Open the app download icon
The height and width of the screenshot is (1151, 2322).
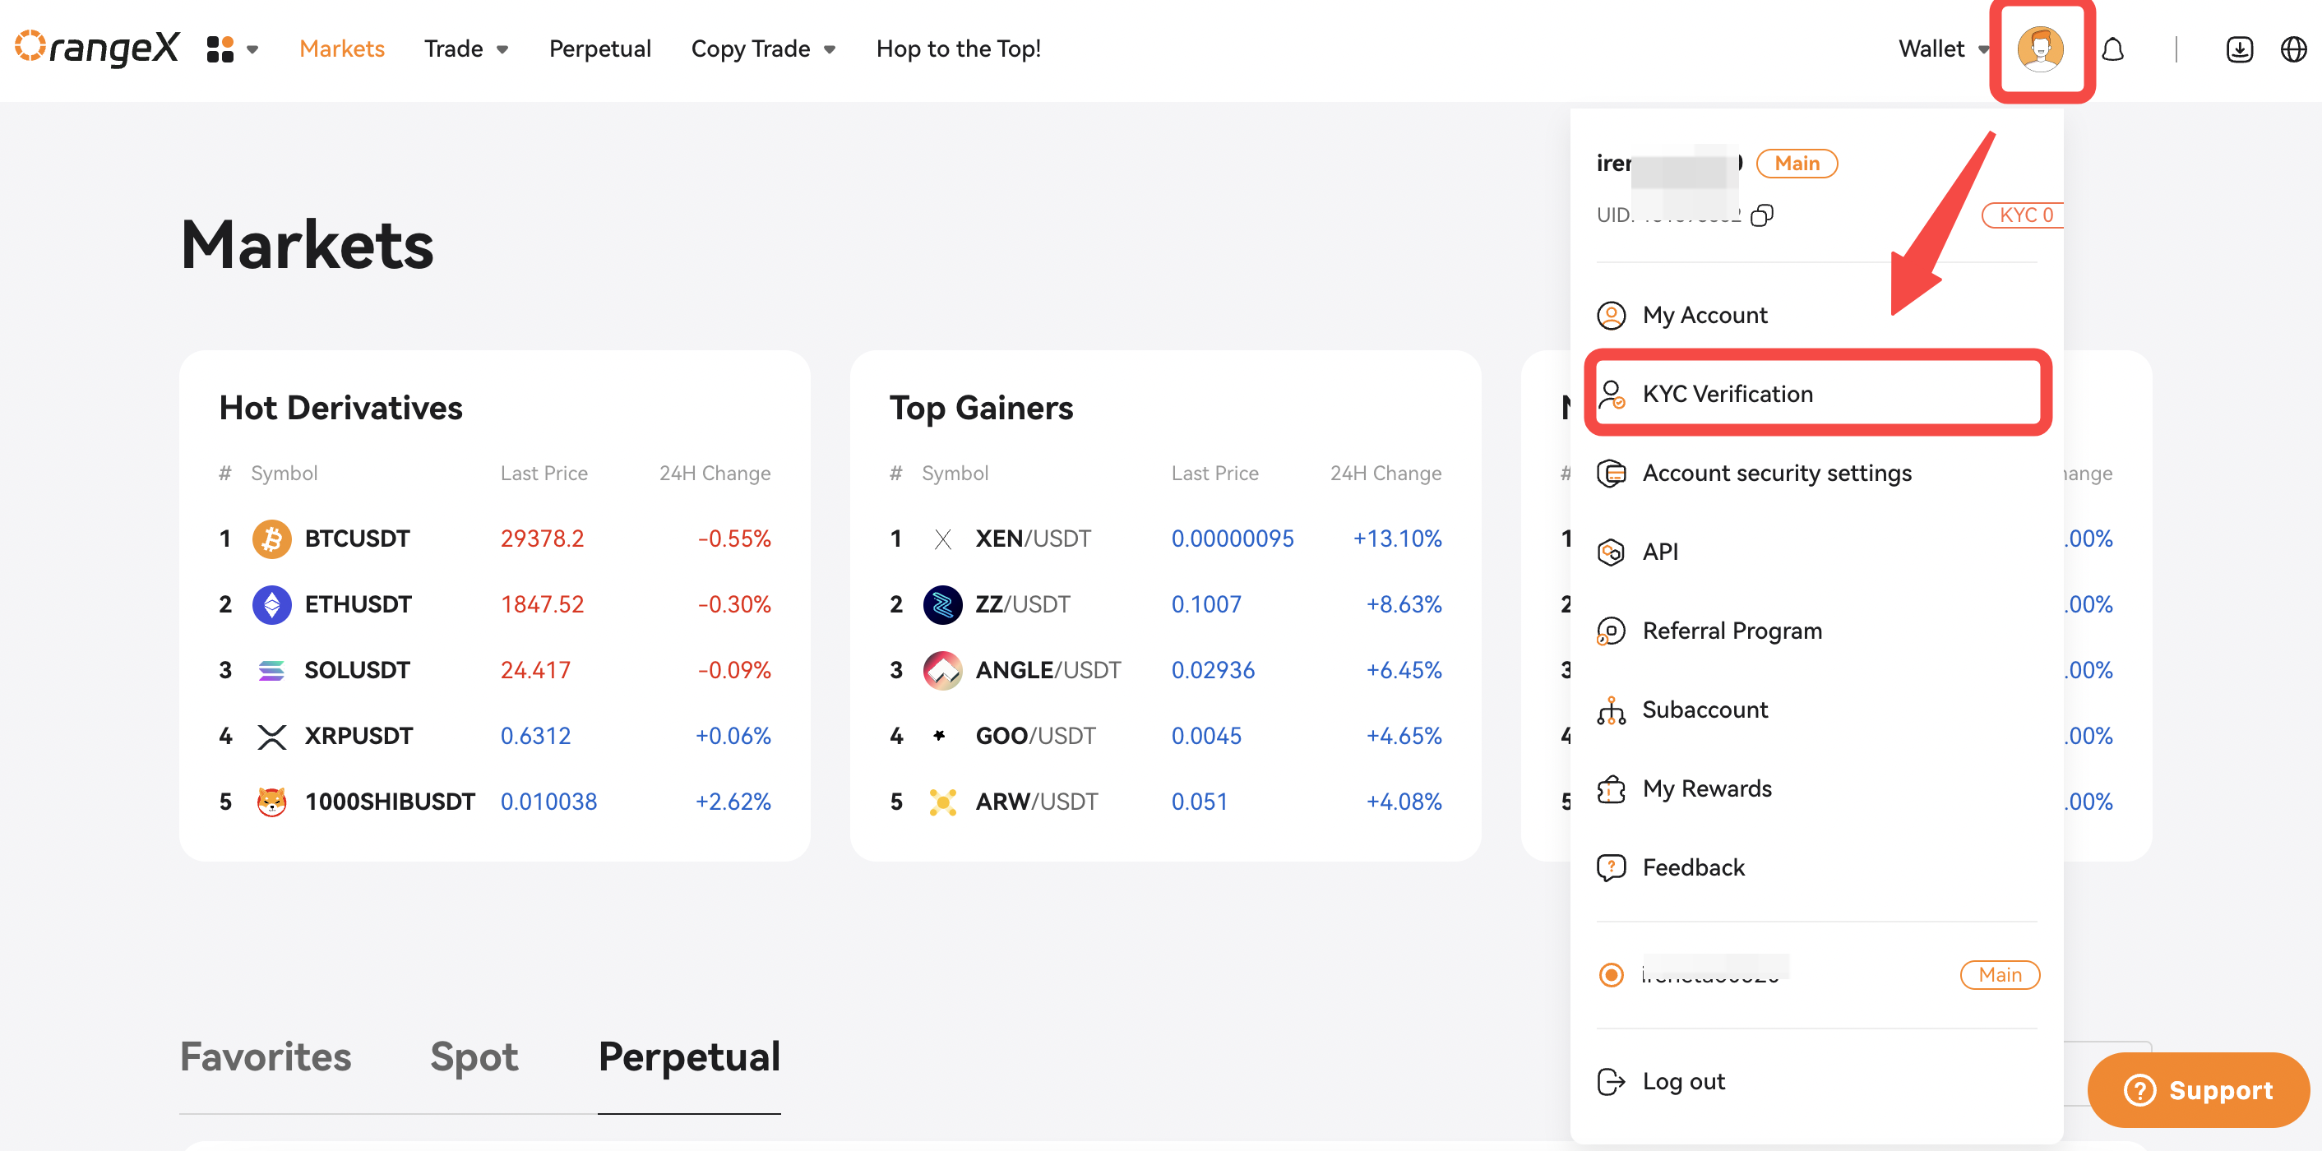pyautogui.click(x=2239, y=49)
